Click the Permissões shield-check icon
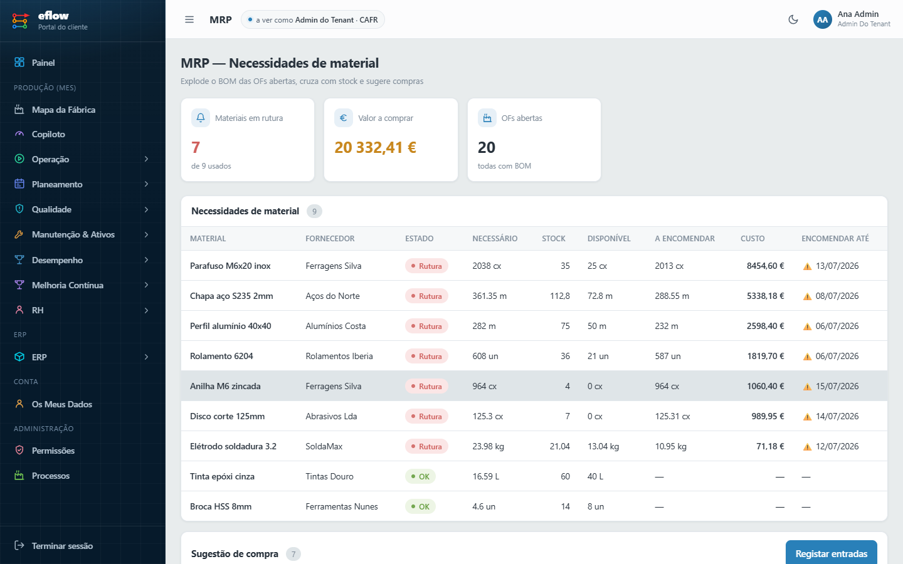Viewport: 903px width, 564px height. [x=19, y=451]
